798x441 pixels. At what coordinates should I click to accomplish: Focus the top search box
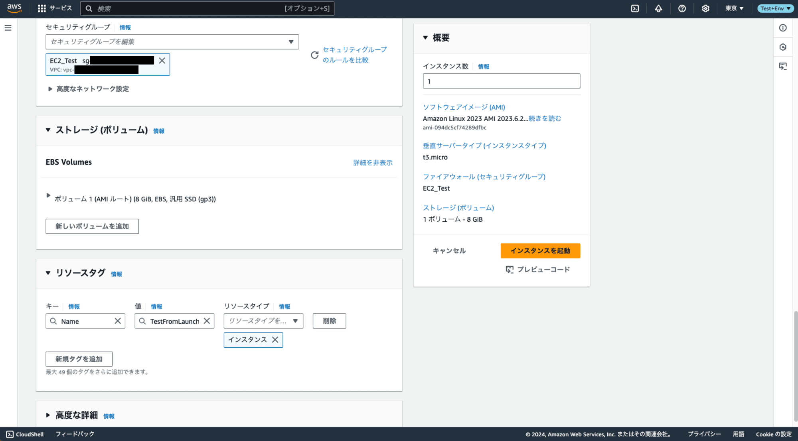click(x=207, y=8)
